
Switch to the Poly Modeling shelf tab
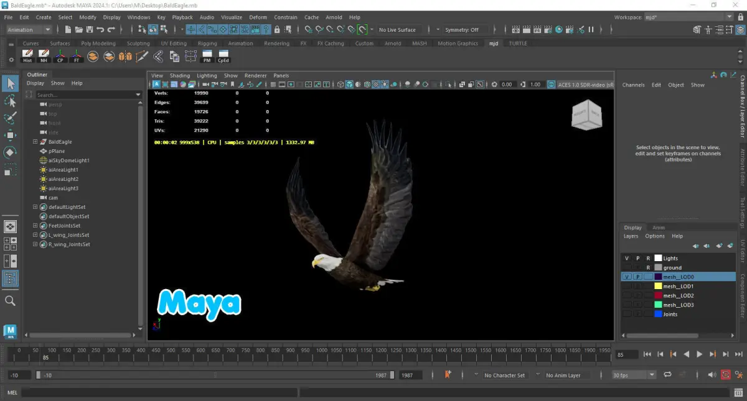click(99, 44)
